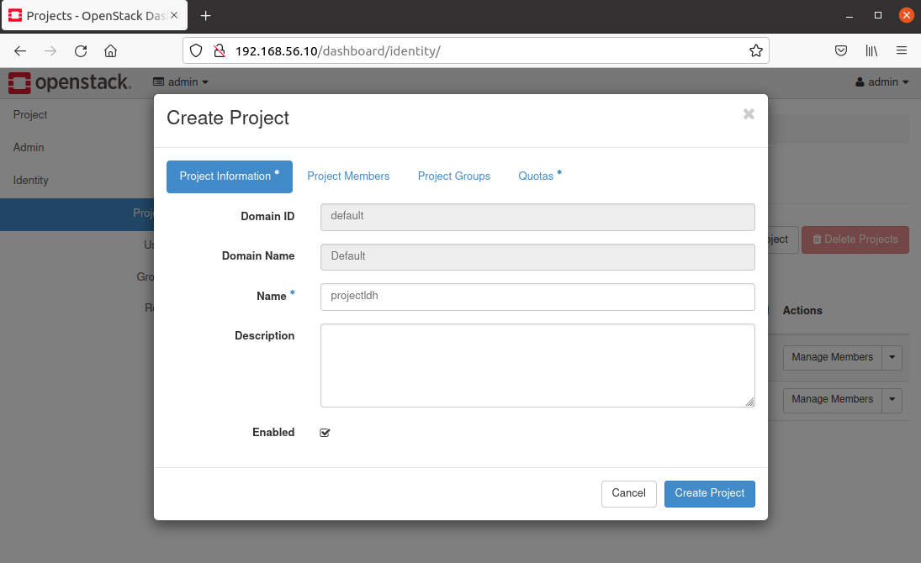The image size is (921, 563).
Task: Open the admin user menu
Action: [882, 82]
